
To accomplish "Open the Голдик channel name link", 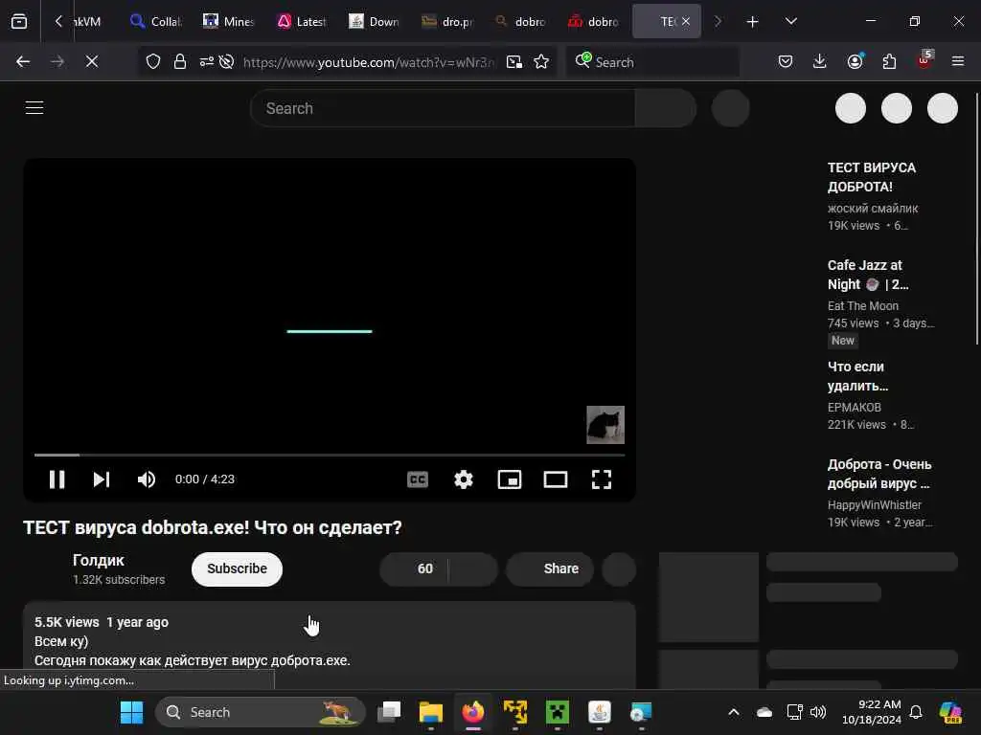I will [99, 560].
